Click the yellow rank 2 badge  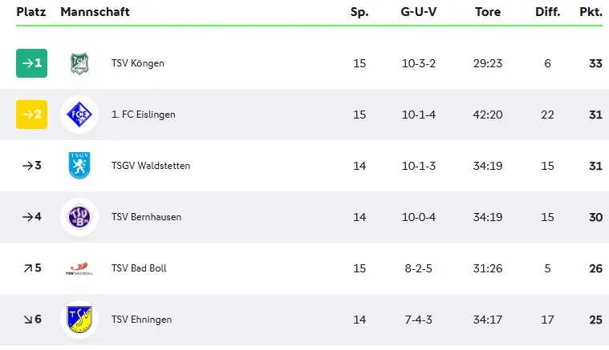pos(32,115)
